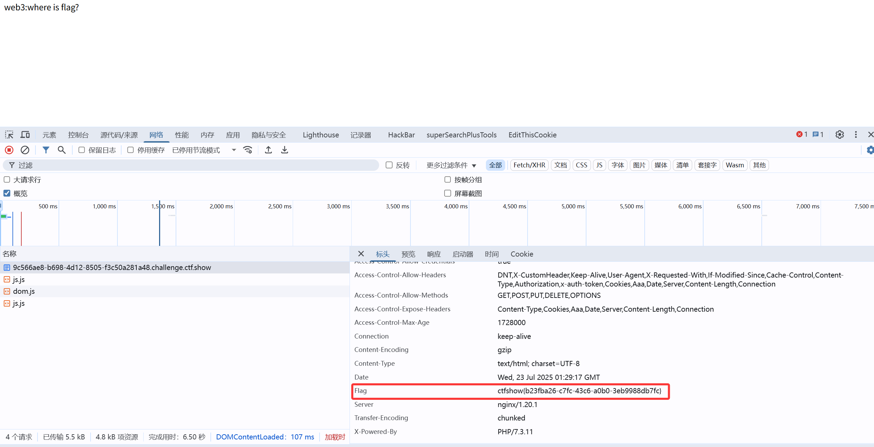
Task: Open the DevTools three-dot menu
Action: pyautogui.click(x=856, y=135)
